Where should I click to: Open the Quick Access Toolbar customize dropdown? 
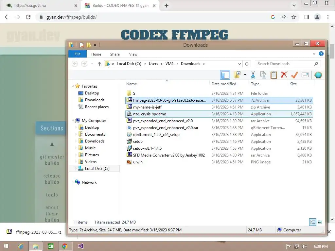point(95,45)
